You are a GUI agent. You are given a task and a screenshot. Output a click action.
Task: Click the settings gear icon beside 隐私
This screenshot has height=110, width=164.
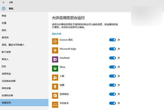coord(4,8)
